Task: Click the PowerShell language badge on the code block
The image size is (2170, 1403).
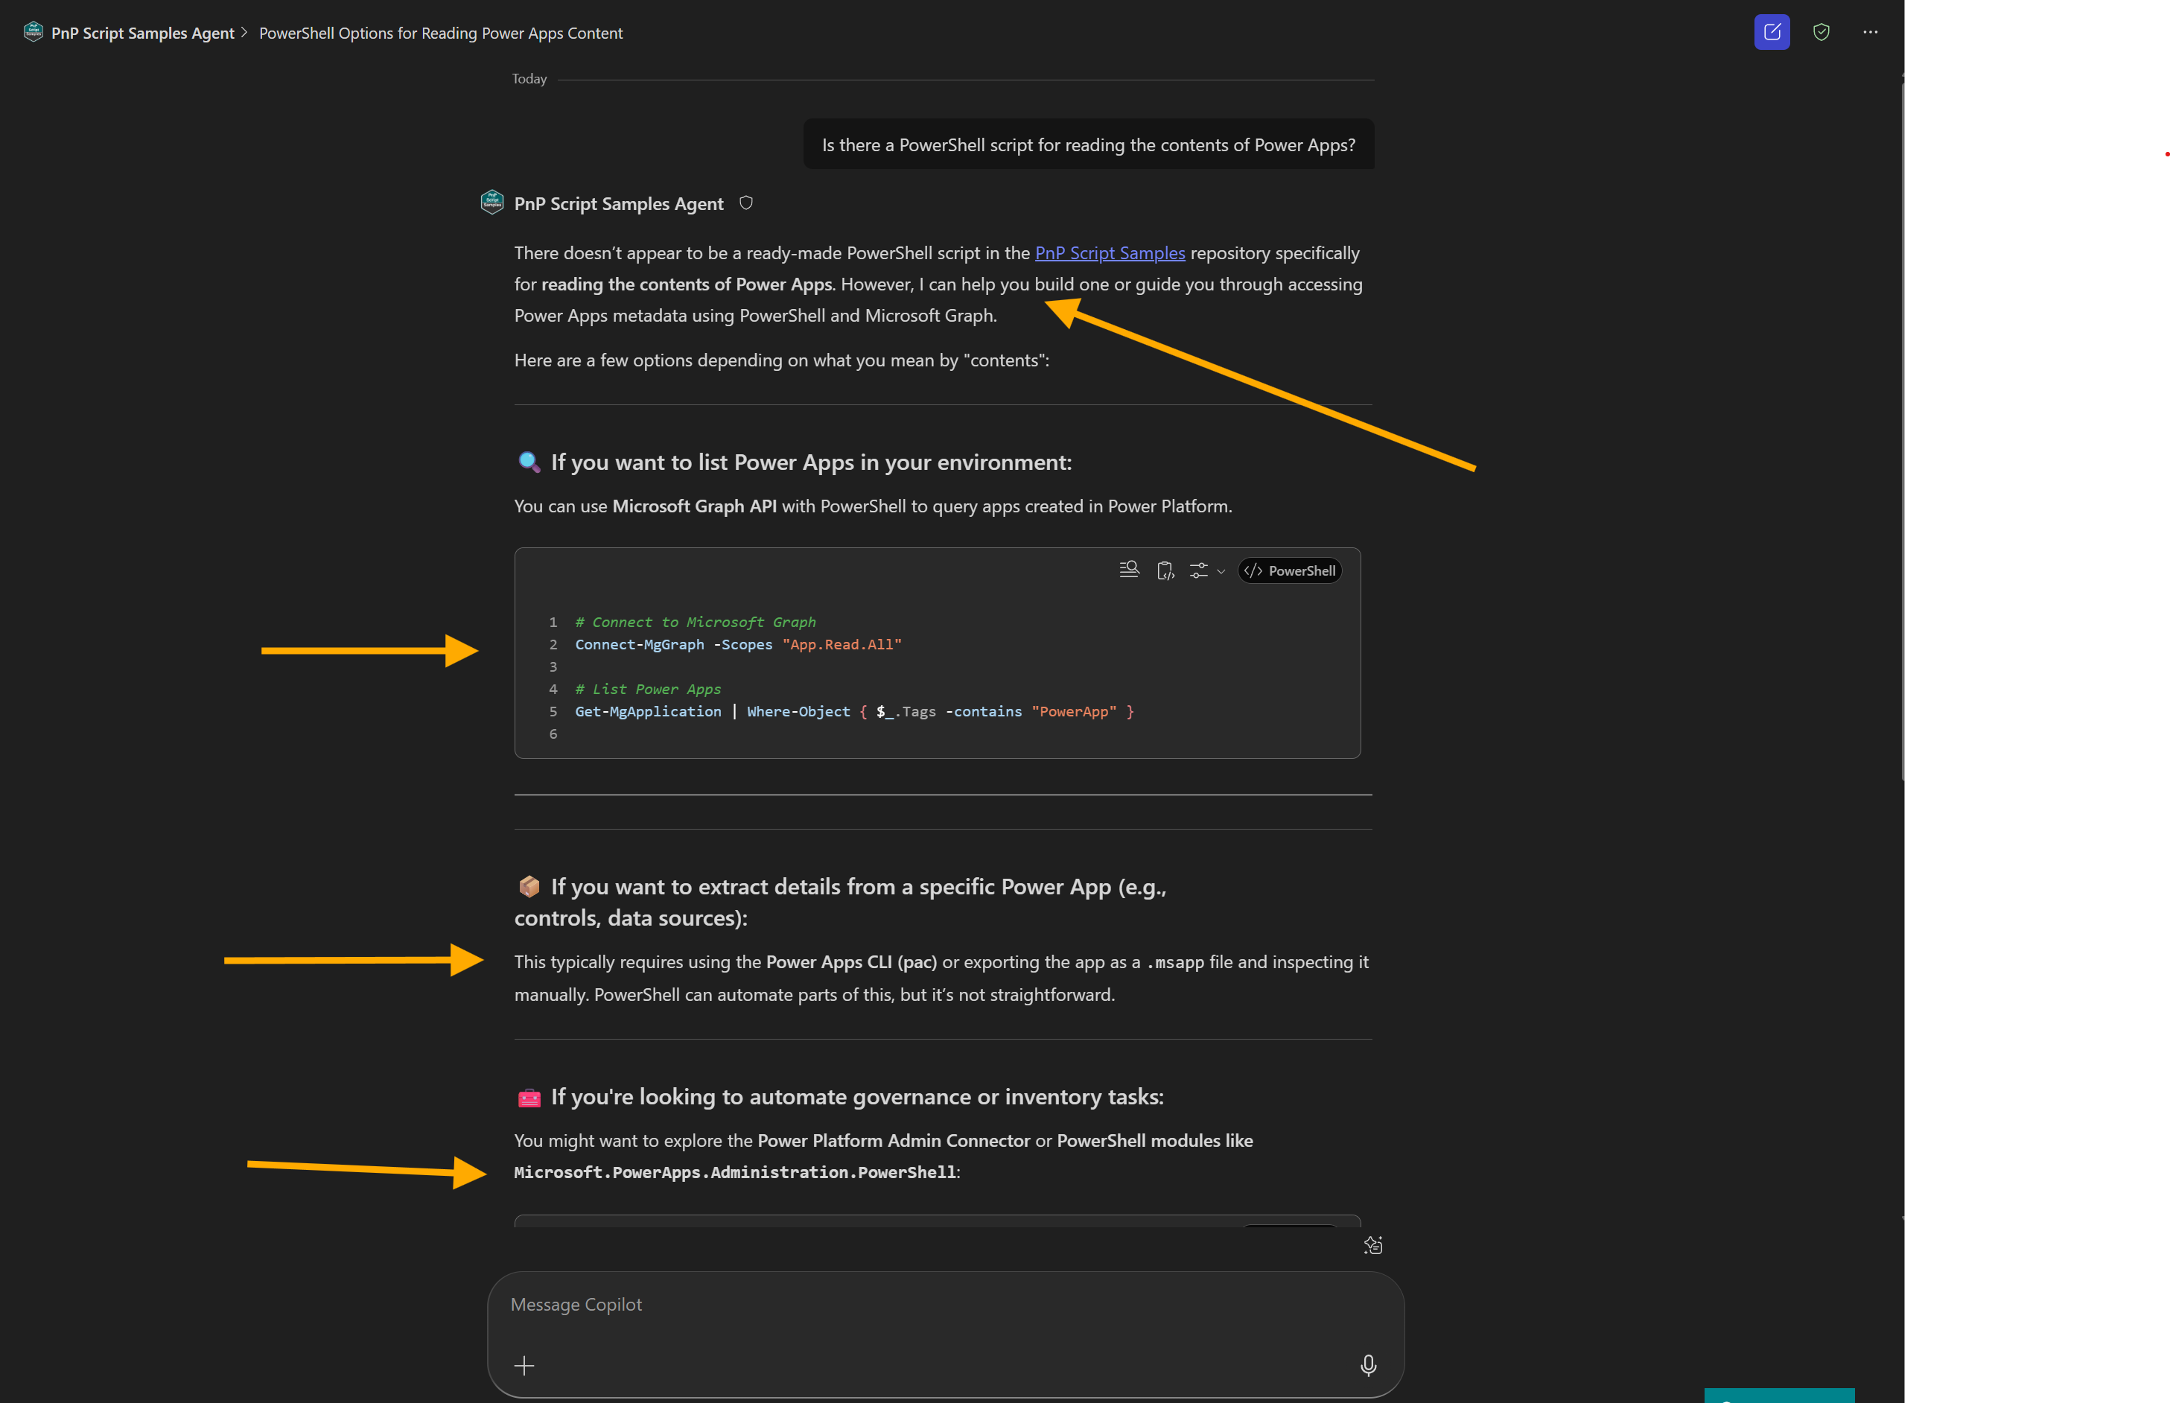Action: pyautogui.click(x=1289, y=570)
